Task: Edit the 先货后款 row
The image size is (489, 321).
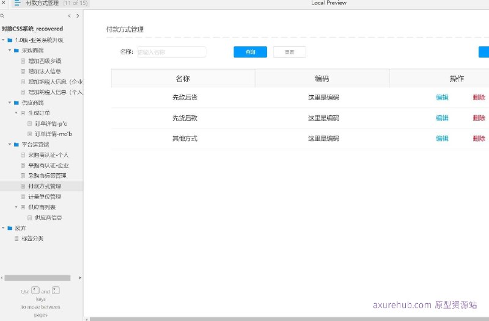Action: pos(442,118)
